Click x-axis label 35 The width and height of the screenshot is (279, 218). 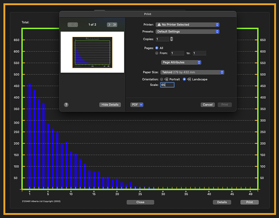(186, 194)
